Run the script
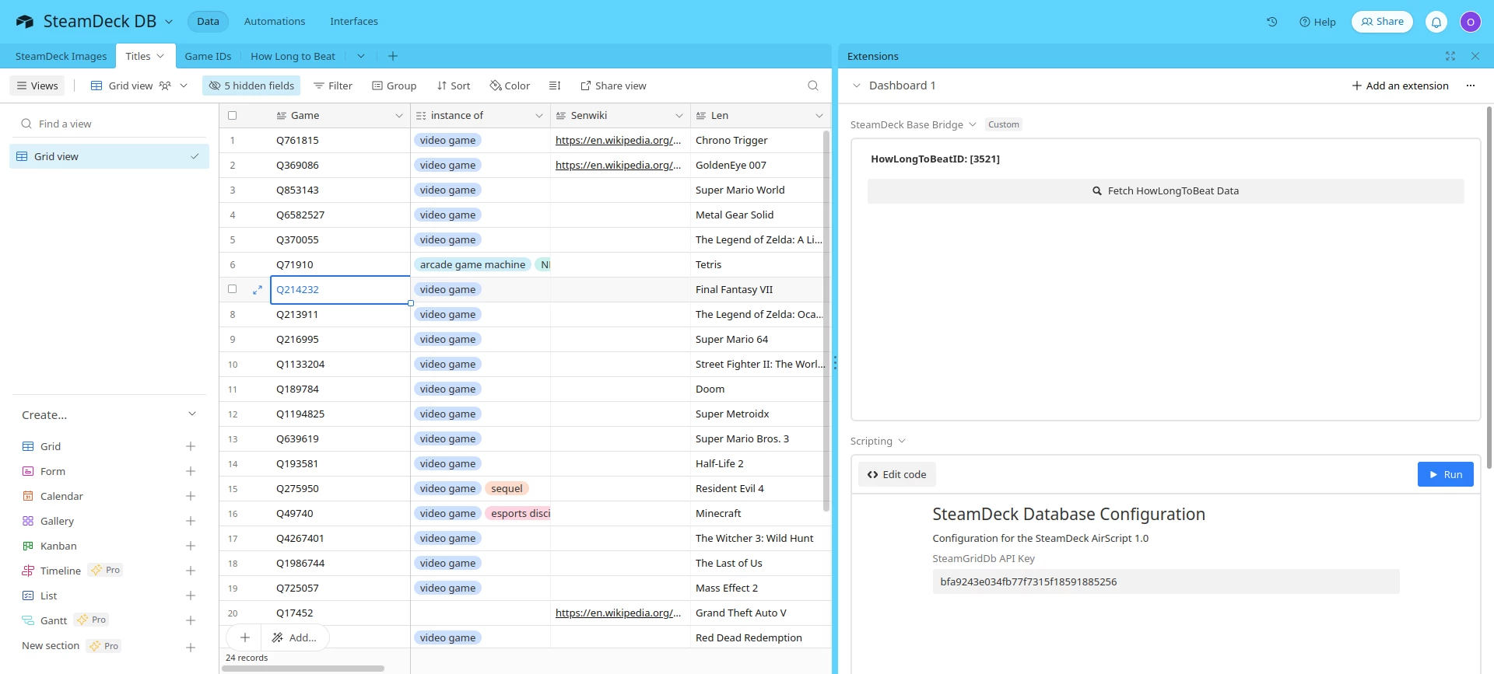The height and width of the screenshot is (674, 1494). [x=1446, y=474]
